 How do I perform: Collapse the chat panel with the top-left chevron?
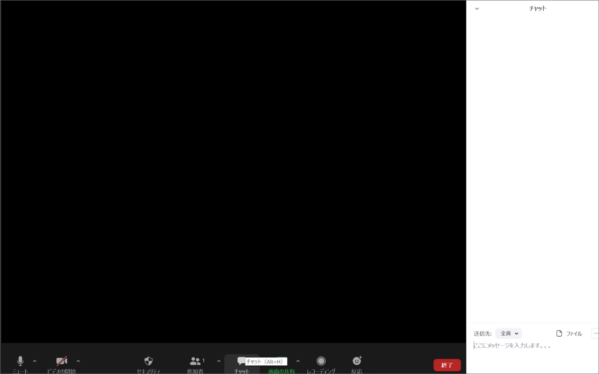coord(477,9)
